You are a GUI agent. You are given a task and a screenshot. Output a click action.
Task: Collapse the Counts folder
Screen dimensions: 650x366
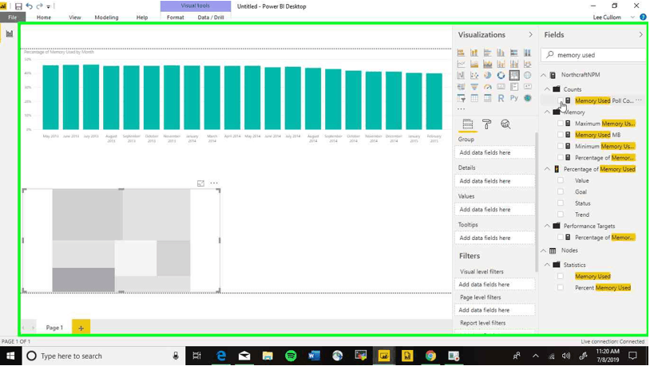tap(547, 89)
